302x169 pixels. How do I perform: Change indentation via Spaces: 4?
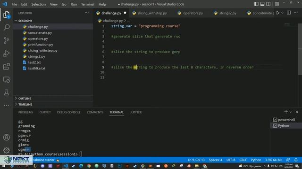point(216,160)
